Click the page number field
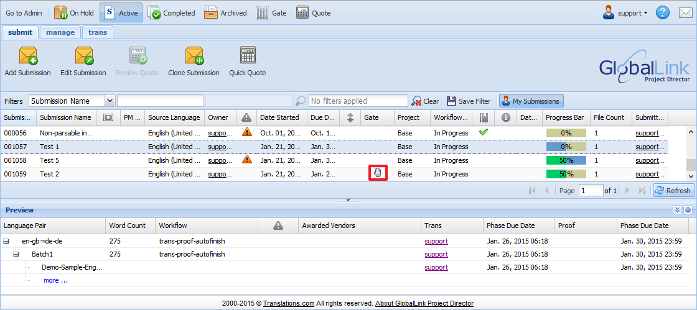The image size is (697, 310). pos(591,191)
